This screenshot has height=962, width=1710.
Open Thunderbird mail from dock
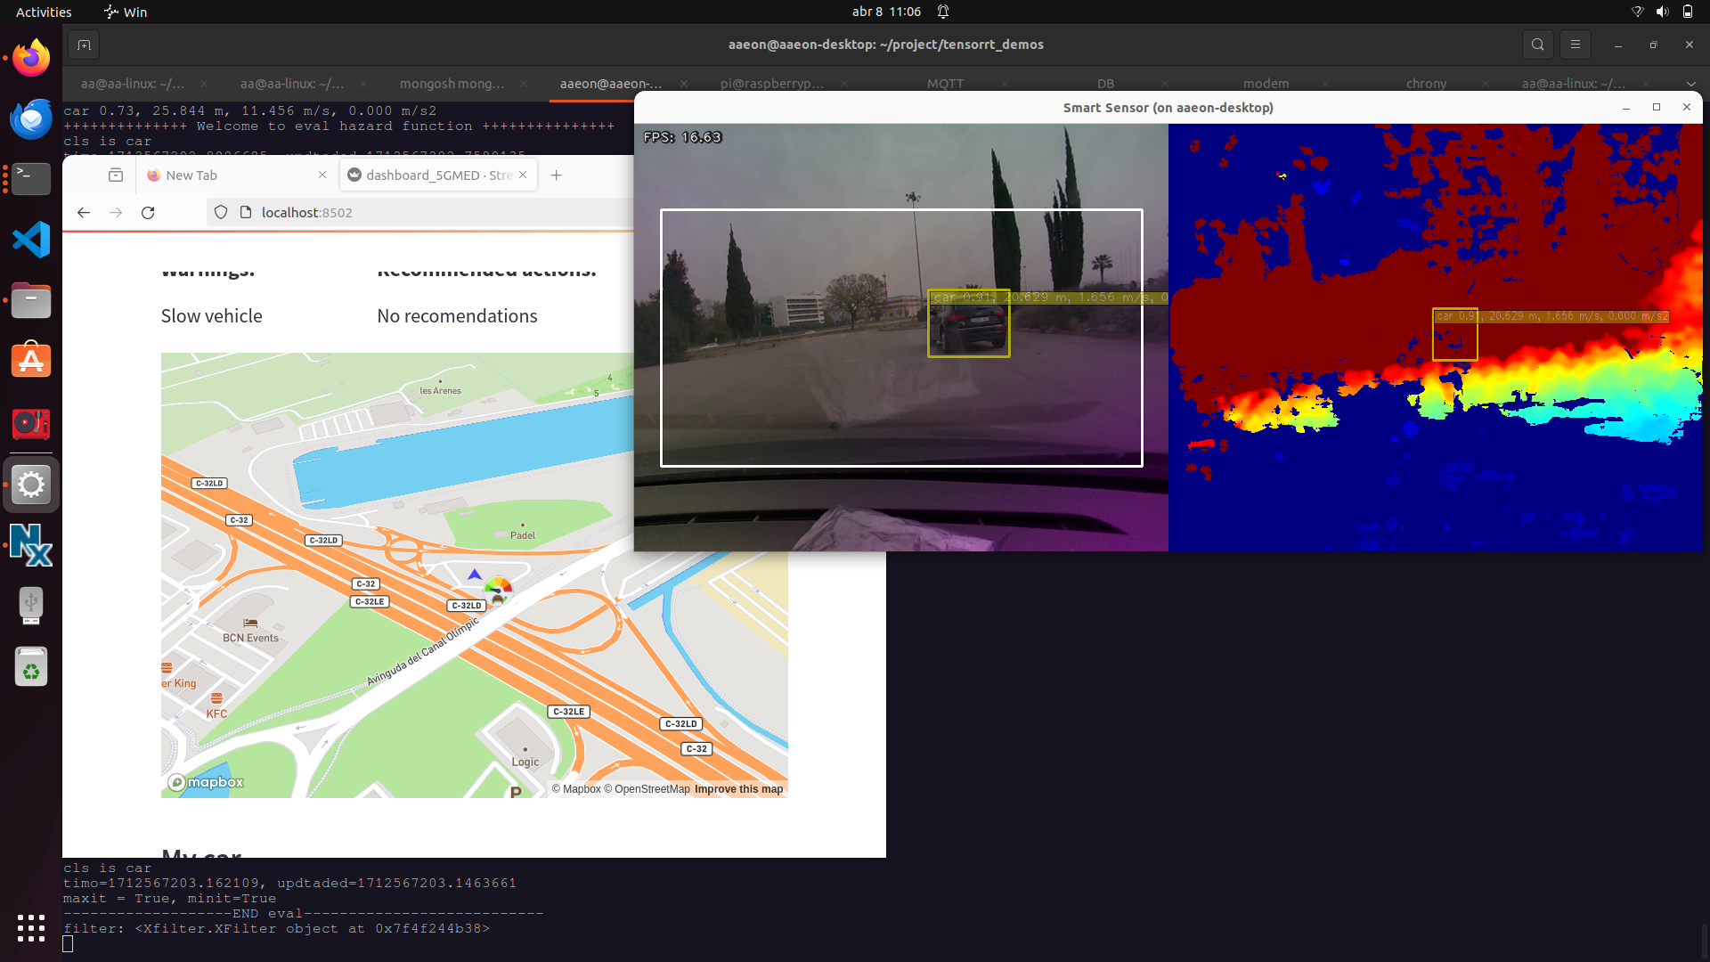pos(31,118)
